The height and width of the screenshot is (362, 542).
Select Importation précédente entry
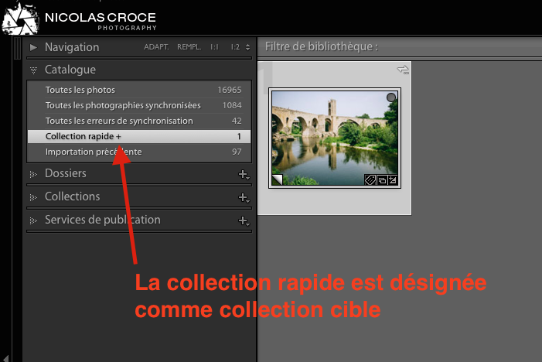click(x=139, y=152)
